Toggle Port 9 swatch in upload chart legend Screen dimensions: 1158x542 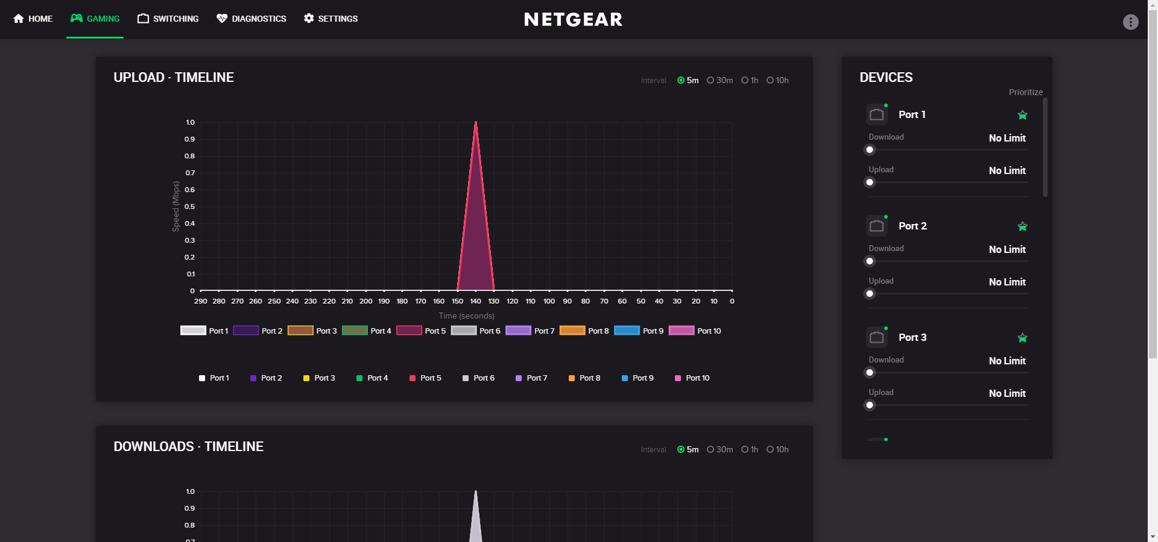pyautogui.click(x=627, y=330)
